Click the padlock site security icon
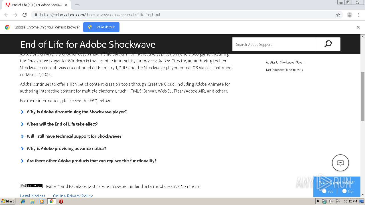Screen dimensions: 365x205 click(x=36, y=15)
